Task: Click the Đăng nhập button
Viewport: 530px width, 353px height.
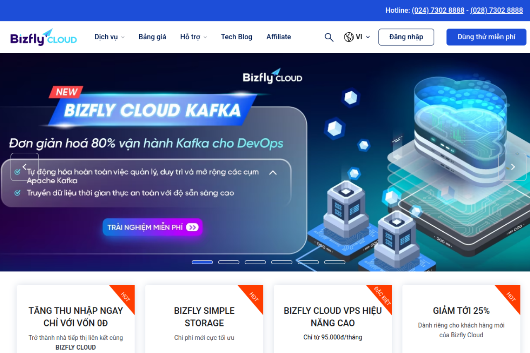Action: tap(406, 37)
